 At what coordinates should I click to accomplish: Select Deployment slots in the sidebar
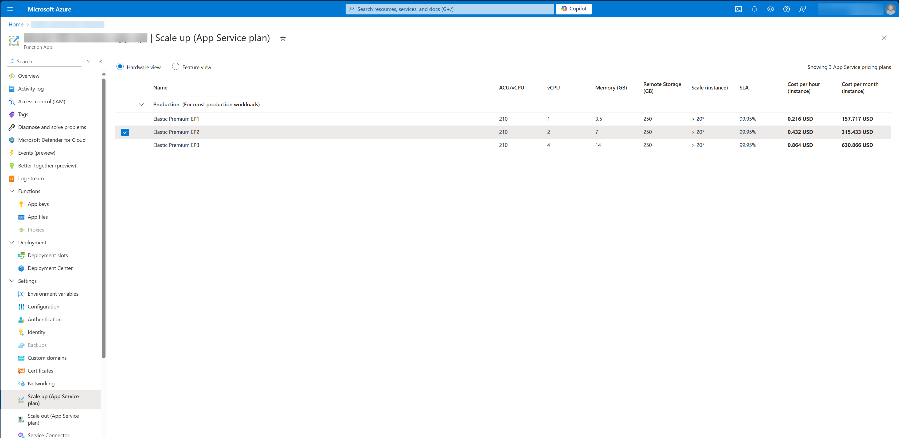point(48,255)
